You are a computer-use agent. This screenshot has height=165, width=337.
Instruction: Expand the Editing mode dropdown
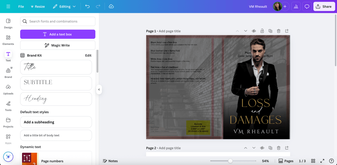pyautogui.click(x=64, y=7)
